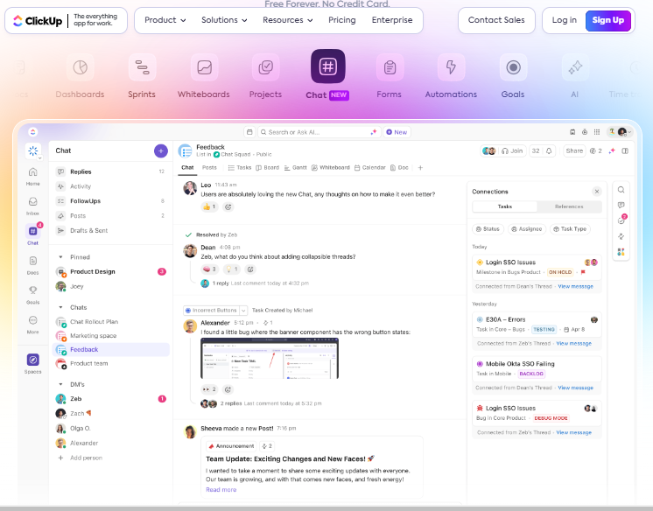Viewport: 653px width, 511px height.
Task: Click the calendar icon beside search bar
Action: pyautogui.click(x=249, y=132)
